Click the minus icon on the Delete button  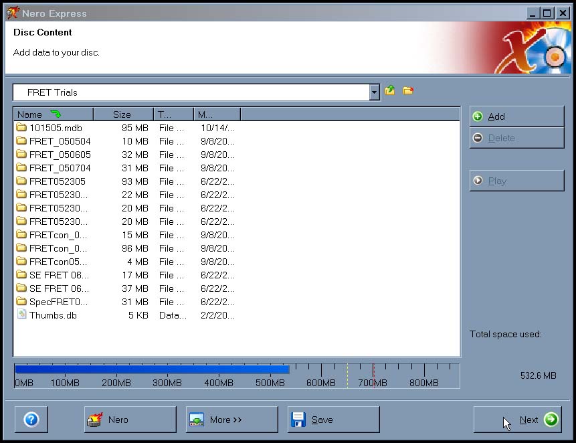click(x=478, y=138)
